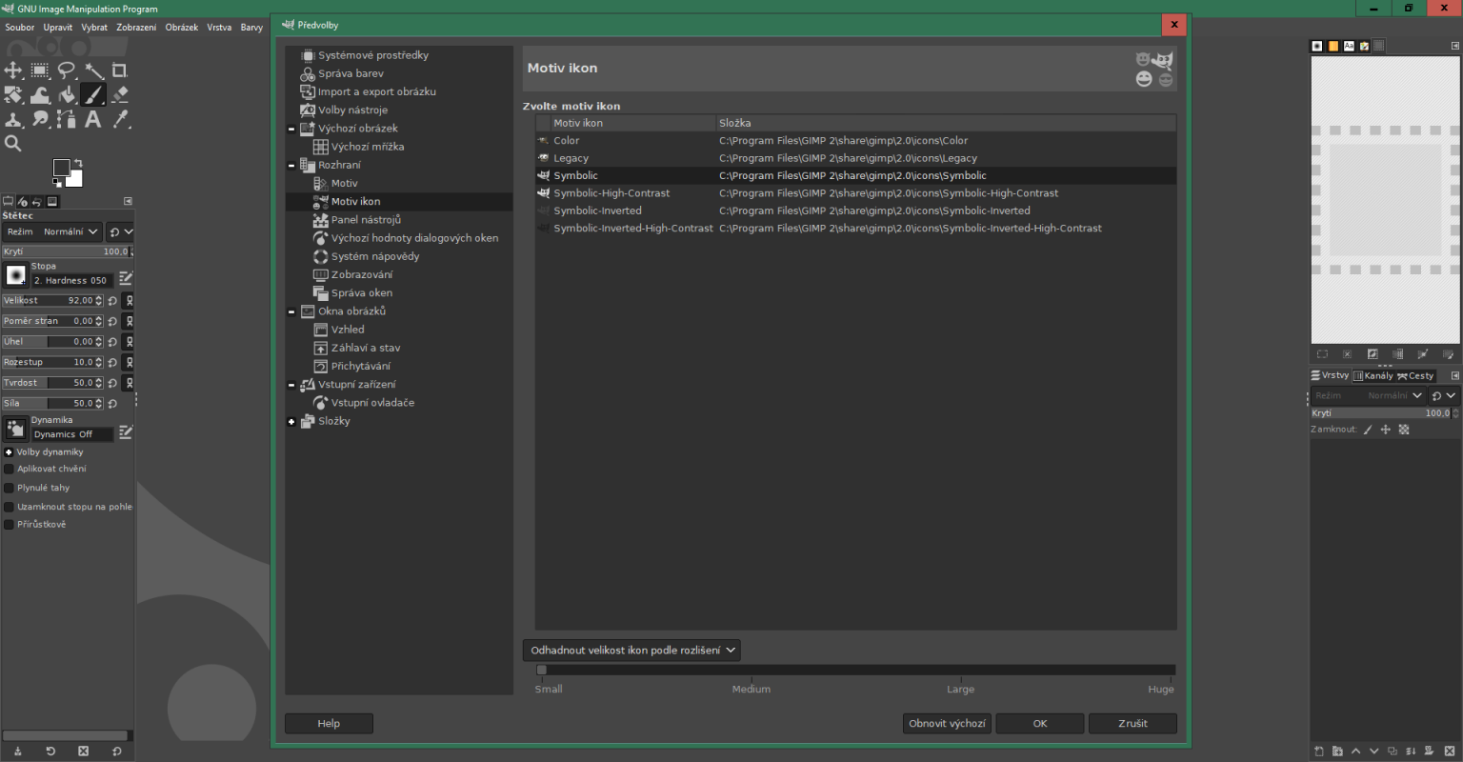Open the Vrstva menu
This screenshot has width=1463, height=762.
point(219,28)
